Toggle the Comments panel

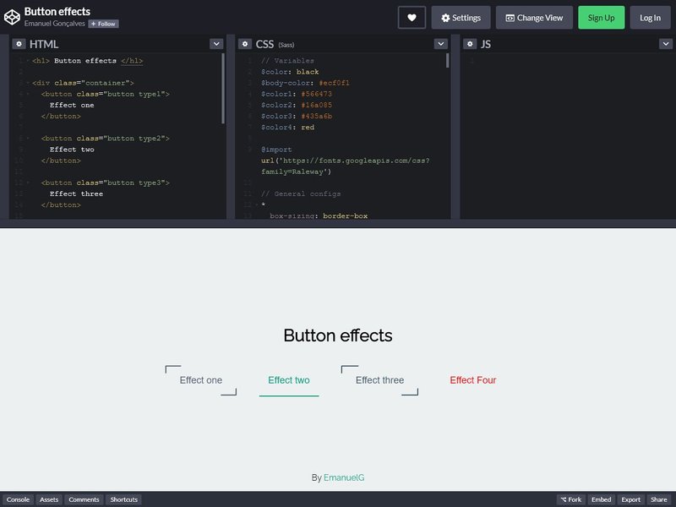tap(84, 499)
